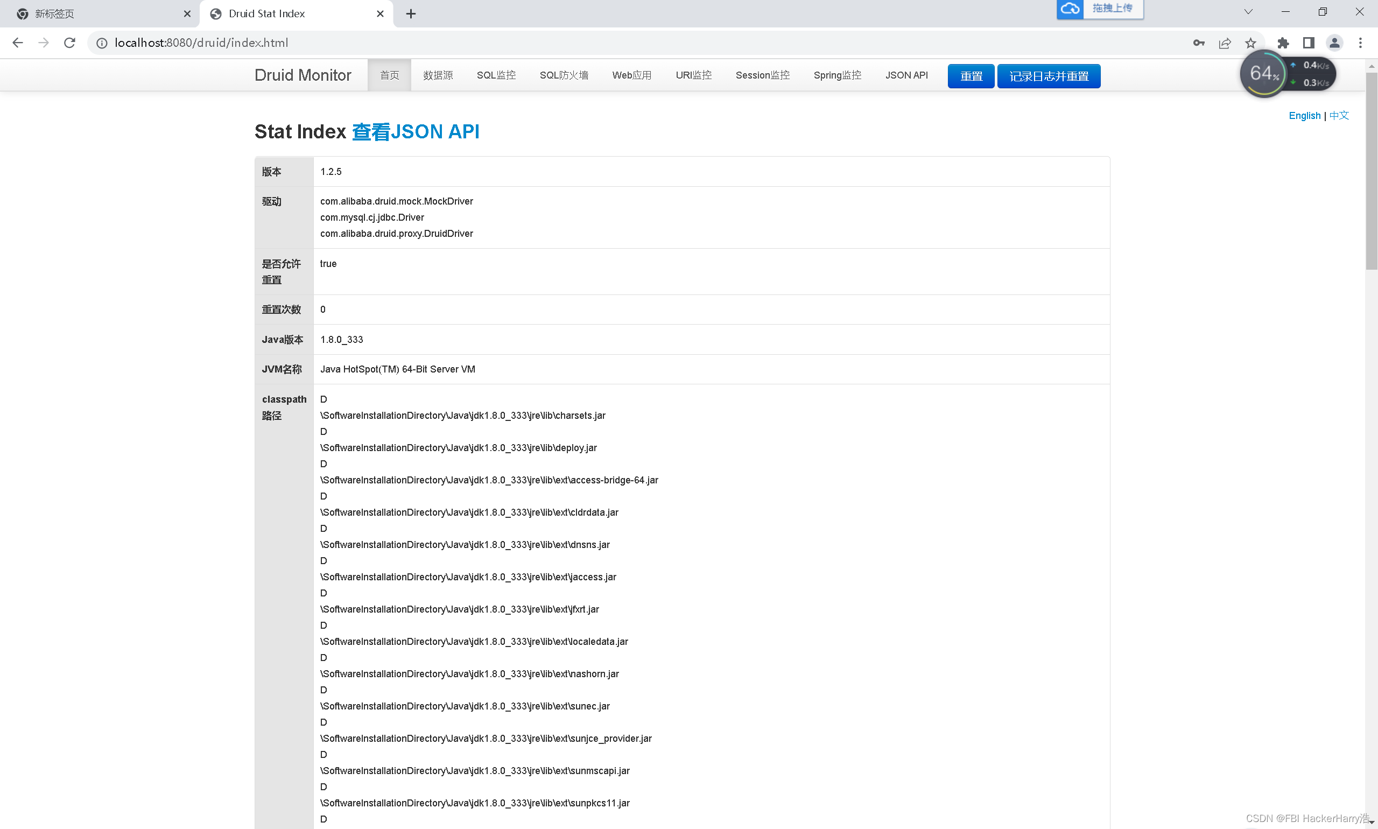Open the Web应用 nav item

632,75
